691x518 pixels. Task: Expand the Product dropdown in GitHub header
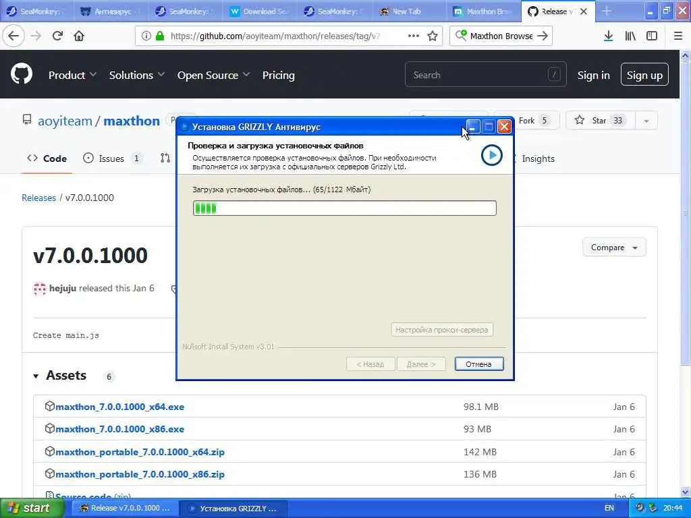click(72, 76)
